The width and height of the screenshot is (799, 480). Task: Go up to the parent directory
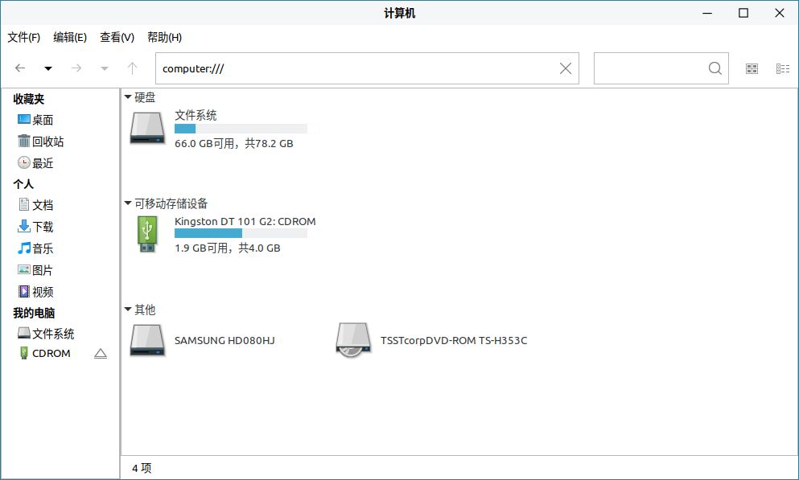[133, 68]
